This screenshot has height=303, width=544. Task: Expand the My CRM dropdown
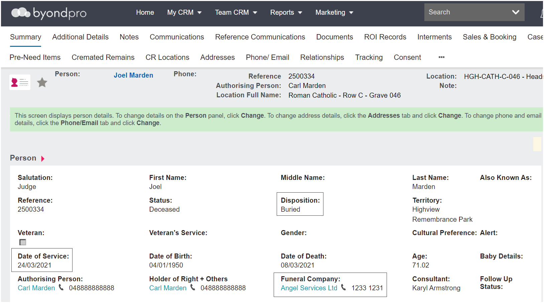pos(184,12)
